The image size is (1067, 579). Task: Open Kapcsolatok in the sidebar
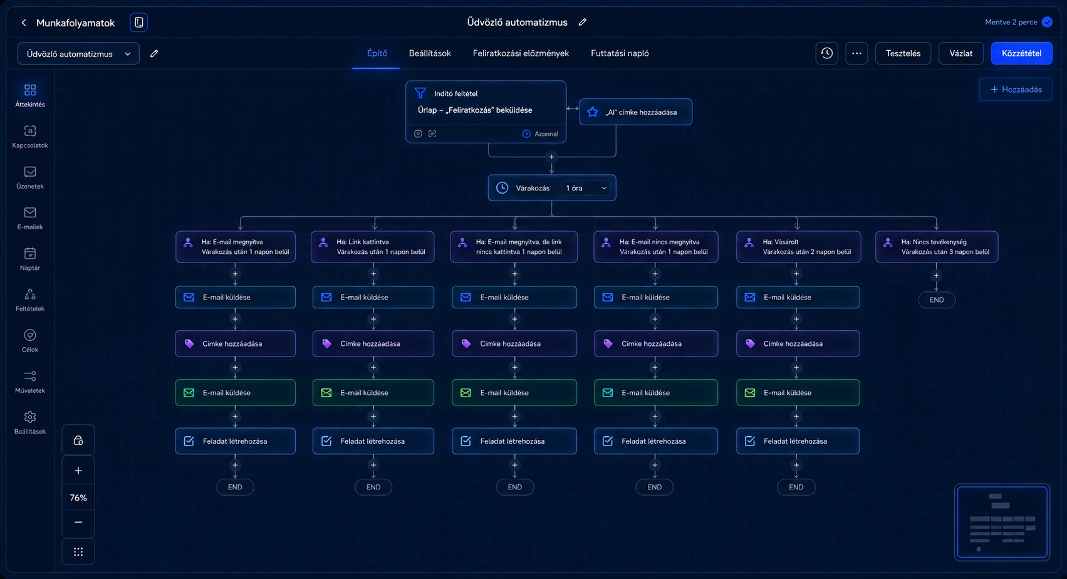[x=30, y=137]
